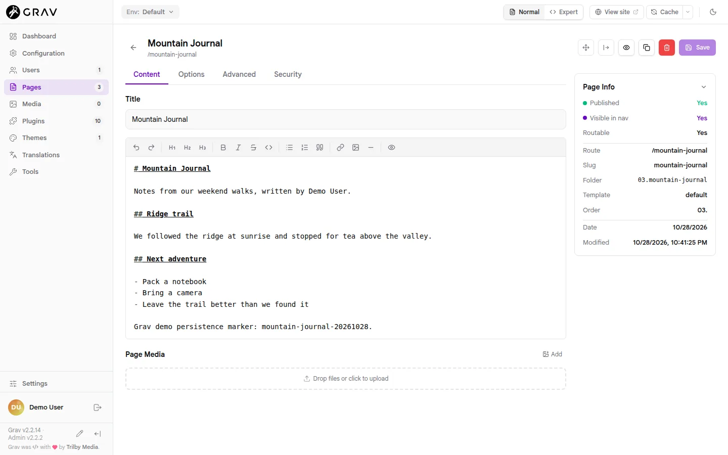Click the move page icon

point(586,48)
